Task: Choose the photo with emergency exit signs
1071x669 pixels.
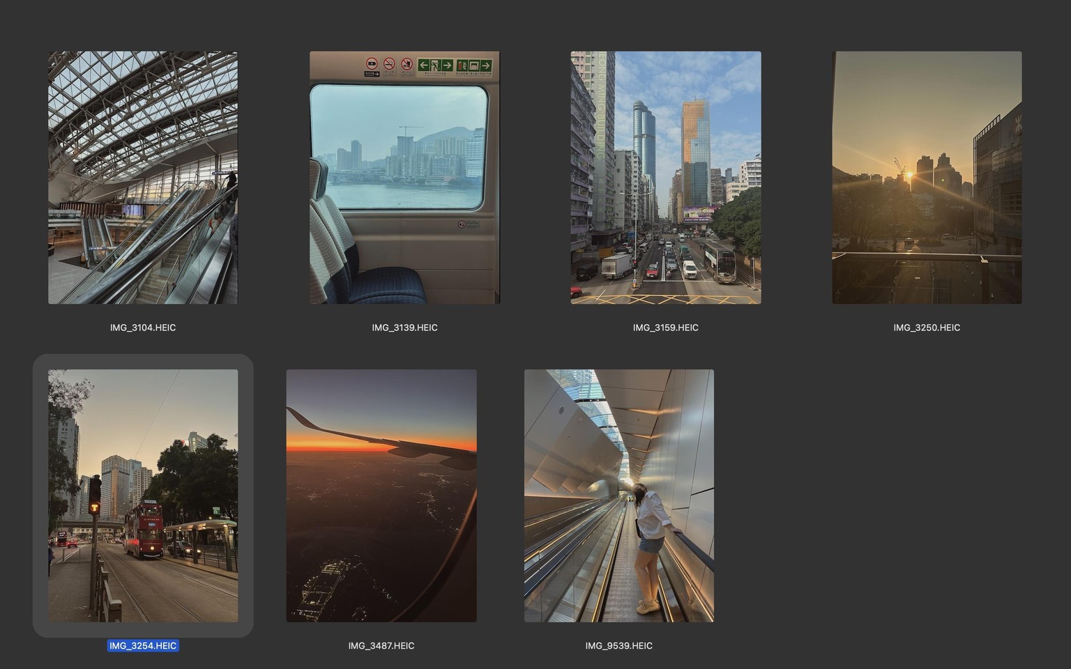Action: click(x=404, y=178)
